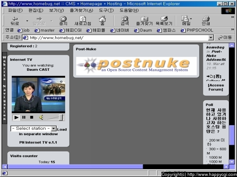The height and width of the screenshot is (177, 237).
Task: Click the Mail (메일) toolbar icon
Action: (186, 21)
